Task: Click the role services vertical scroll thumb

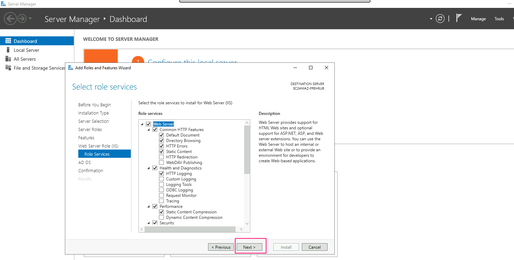Action: coord(247,150)
